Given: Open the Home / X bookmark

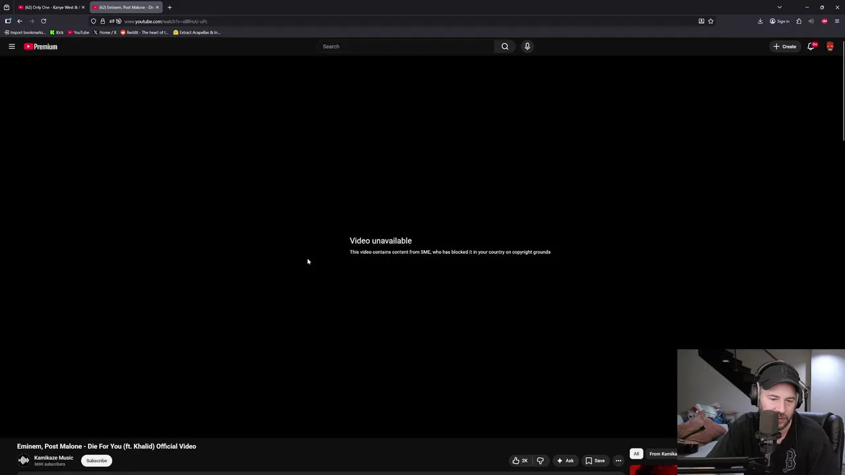Looking at the screenshot, I should click(x=105, y=32).
